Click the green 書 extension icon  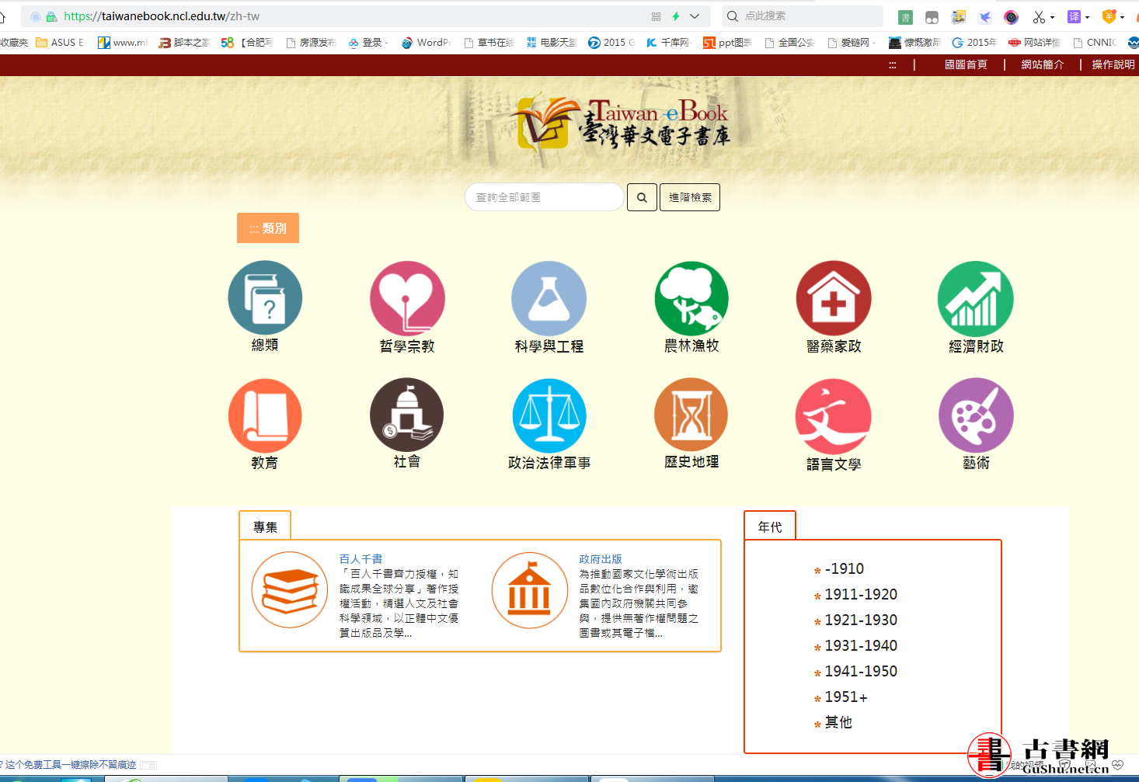[x=905, y=17]
